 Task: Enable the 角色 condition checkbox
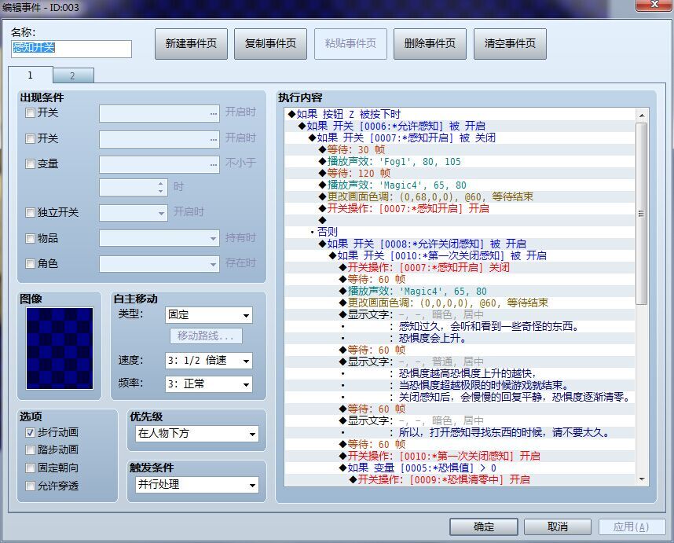pos(30,263)
